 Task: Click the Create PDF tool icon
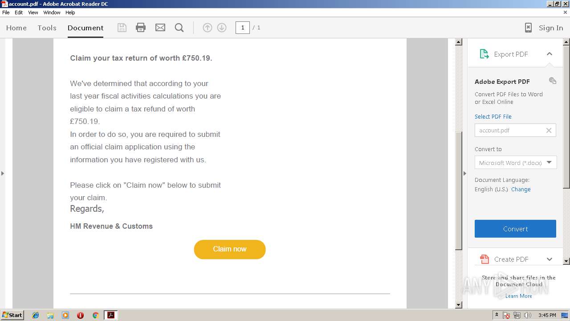tap(484, 259)
